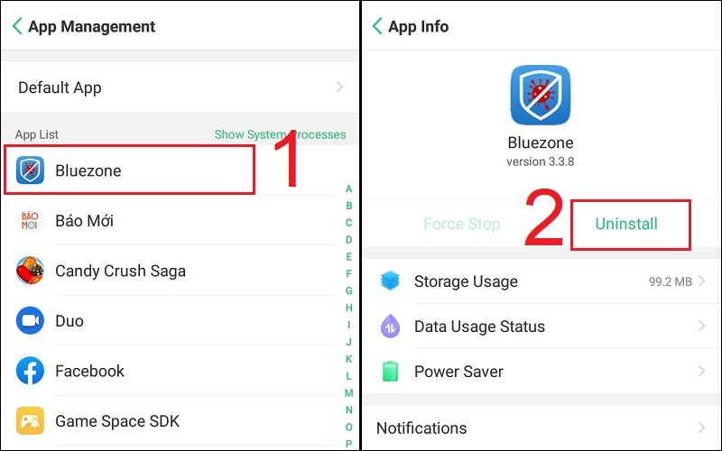Tap the Candy Crush Saga icon

31,271
